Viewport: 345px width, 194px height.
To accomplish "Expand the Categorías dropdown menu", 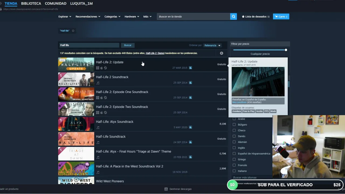I will (112, 16).
